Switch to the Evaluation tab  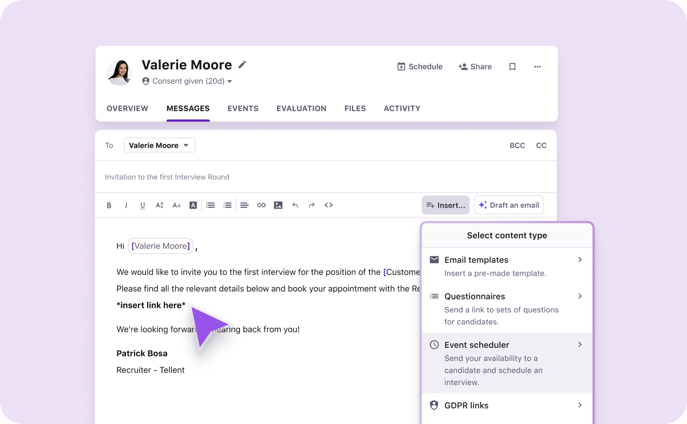point(301,108)
